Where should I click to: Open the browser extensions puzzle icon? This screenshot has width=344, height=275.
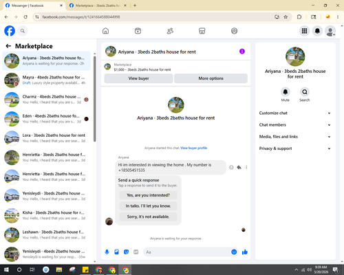299,17
